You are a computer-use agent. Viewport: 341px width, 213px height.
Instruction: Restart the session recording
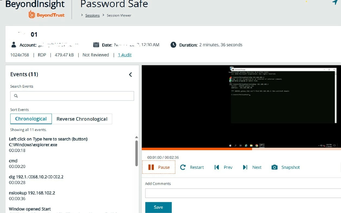click(192, 167)
